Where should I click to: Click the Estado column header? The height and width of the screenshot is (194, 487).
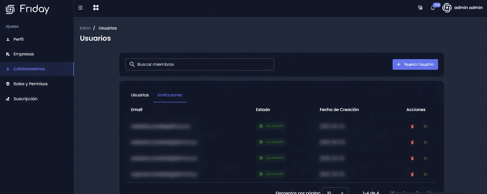coord(263,110)
